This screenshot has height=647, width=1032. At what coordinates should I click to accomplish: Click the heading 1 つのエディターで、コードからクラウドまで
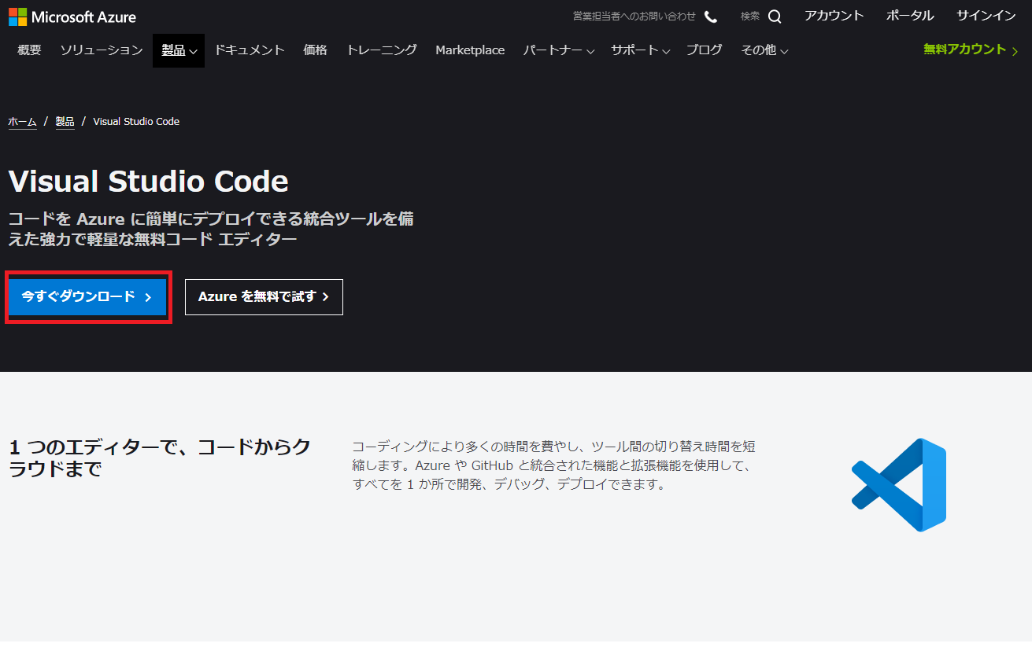[x=160, y=458]
